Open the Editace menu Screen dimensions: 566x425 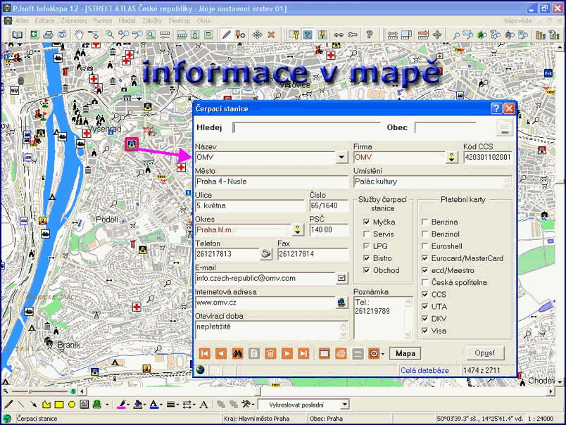point(45,21)
